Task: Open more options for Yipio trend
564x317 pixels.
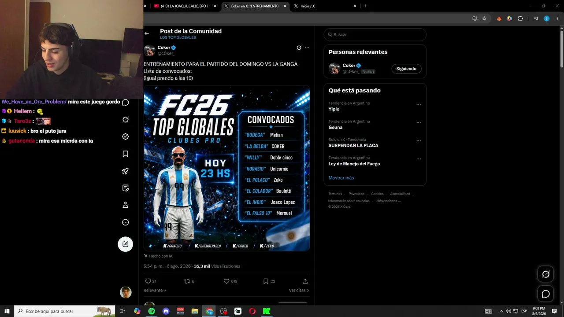Action: (419, 104)
